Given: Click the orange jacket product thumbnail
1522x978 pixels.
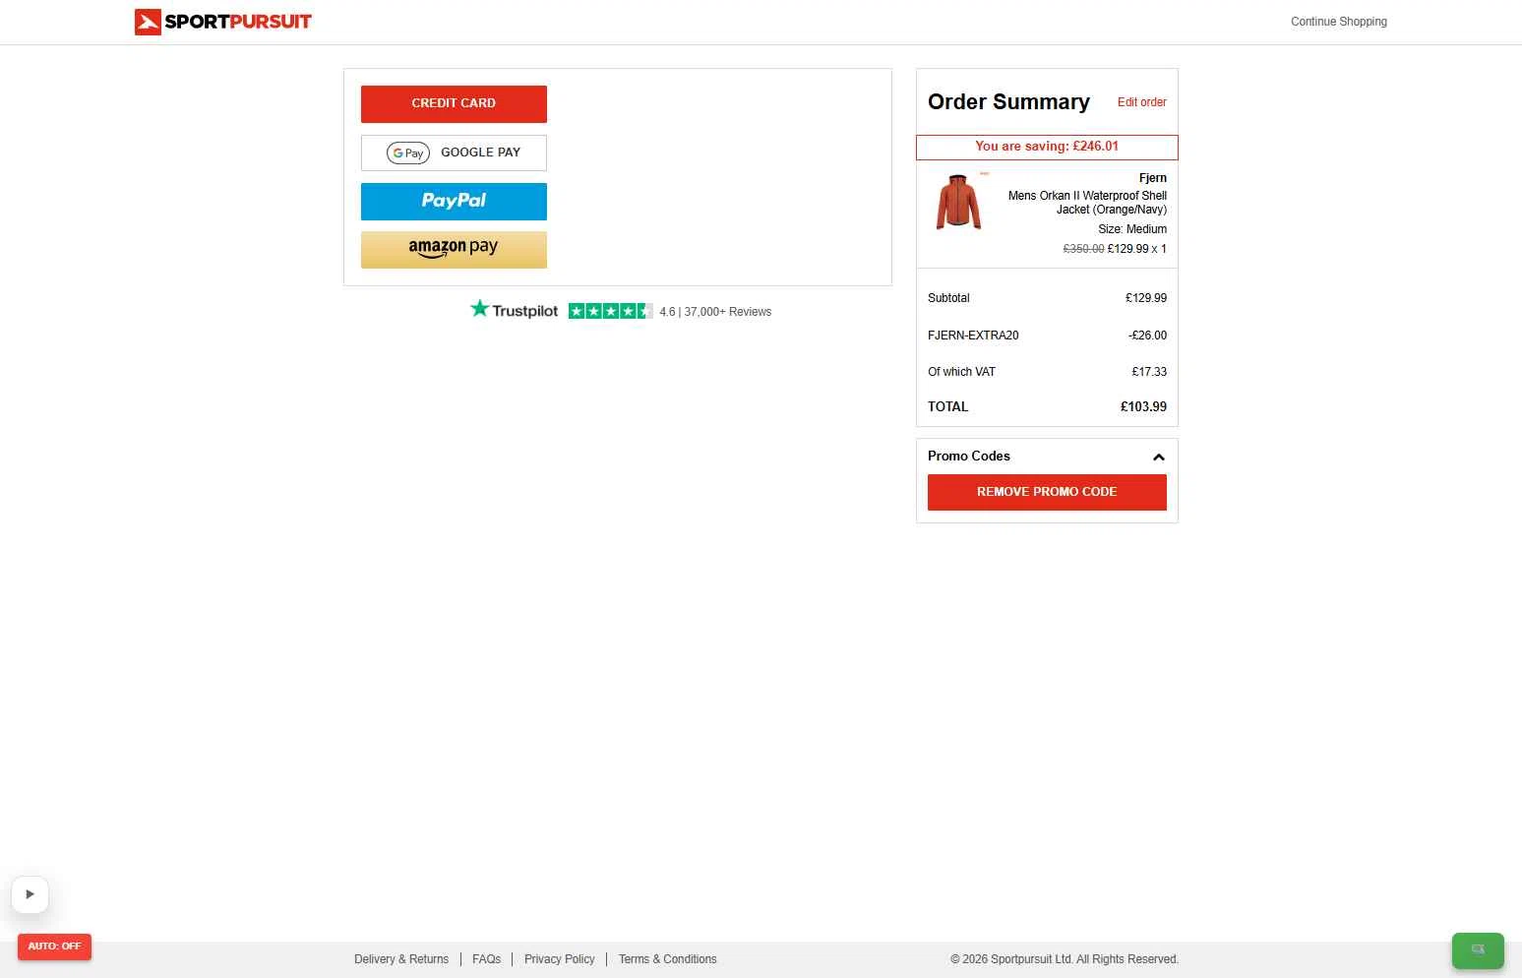Looking at the screenshot, I should coord(958,202).
